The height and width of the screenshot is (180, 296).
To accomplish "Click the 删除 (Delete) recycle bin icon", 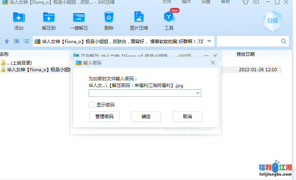I will (109, 17).
